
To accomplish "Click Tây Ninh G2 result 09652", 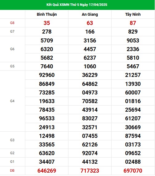I will tap(133, 153).
